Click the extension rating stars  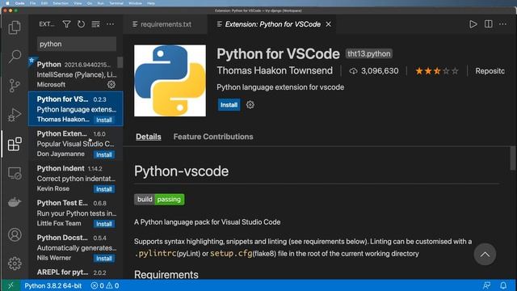(437, 71)
